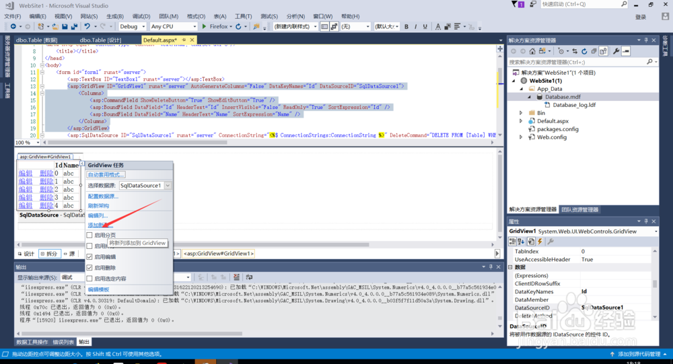
Task: Click the Clear All icon in Output panel
Action: coord(236,277)
